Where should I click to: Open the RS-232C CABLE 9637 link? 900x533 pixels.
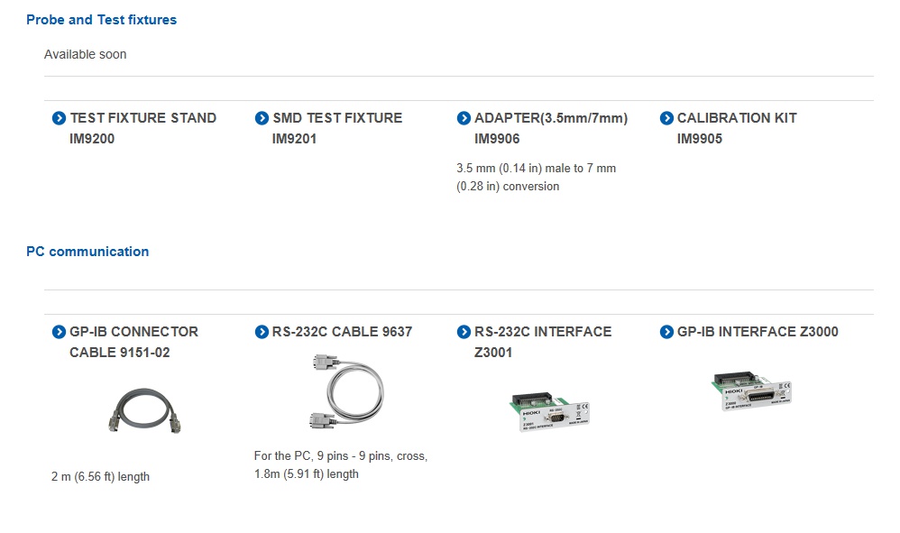click(342, 332)
